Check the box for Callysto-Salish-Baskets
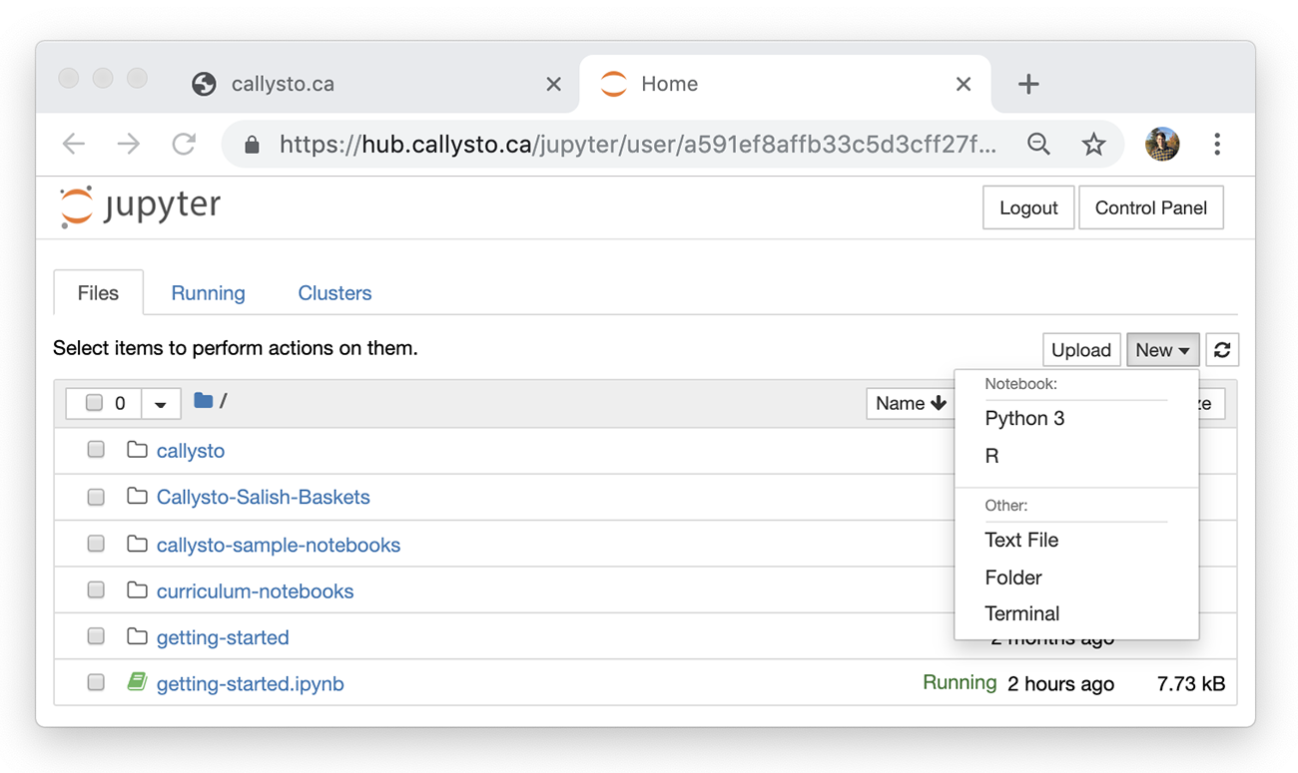1298x773 pixels. (96, 497)
